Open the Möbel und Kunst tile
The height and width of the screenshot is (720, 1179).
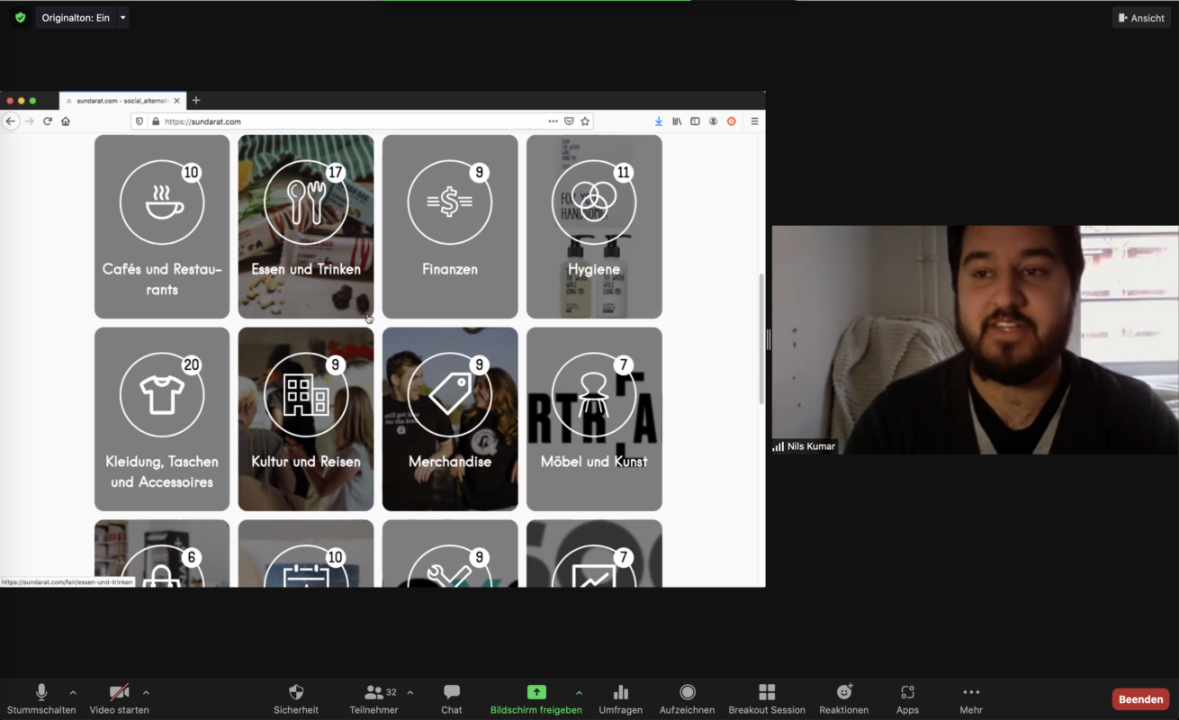pyautogui.click(x=594, y=419)
